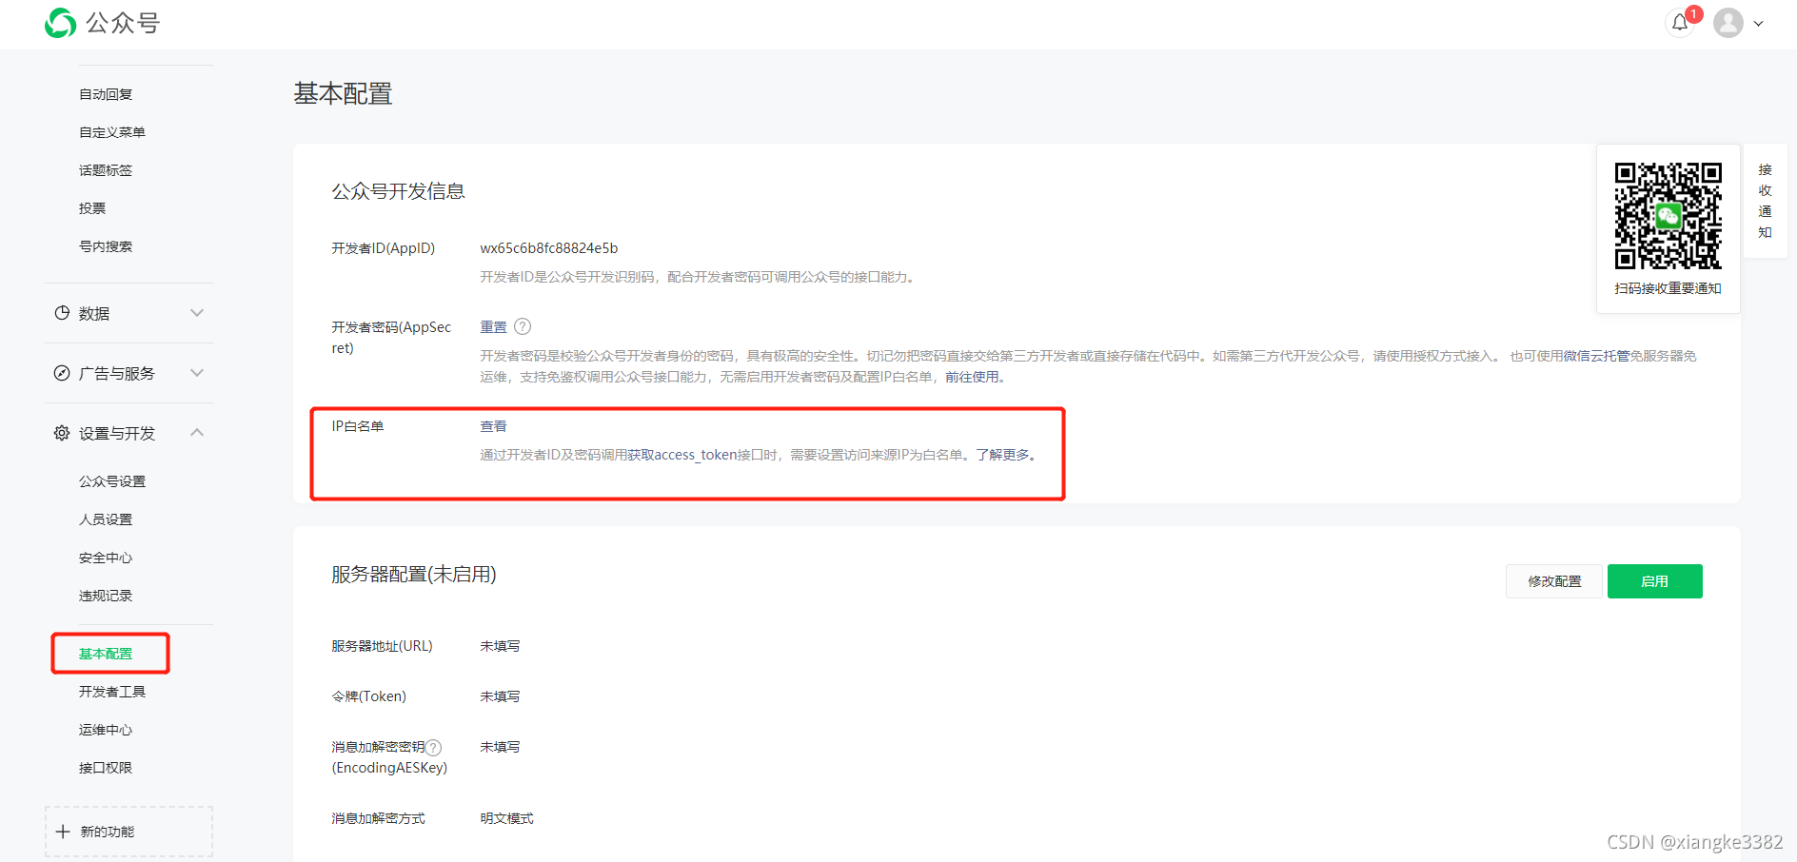Open 号内搜索 in sidebar

(106, 246)
